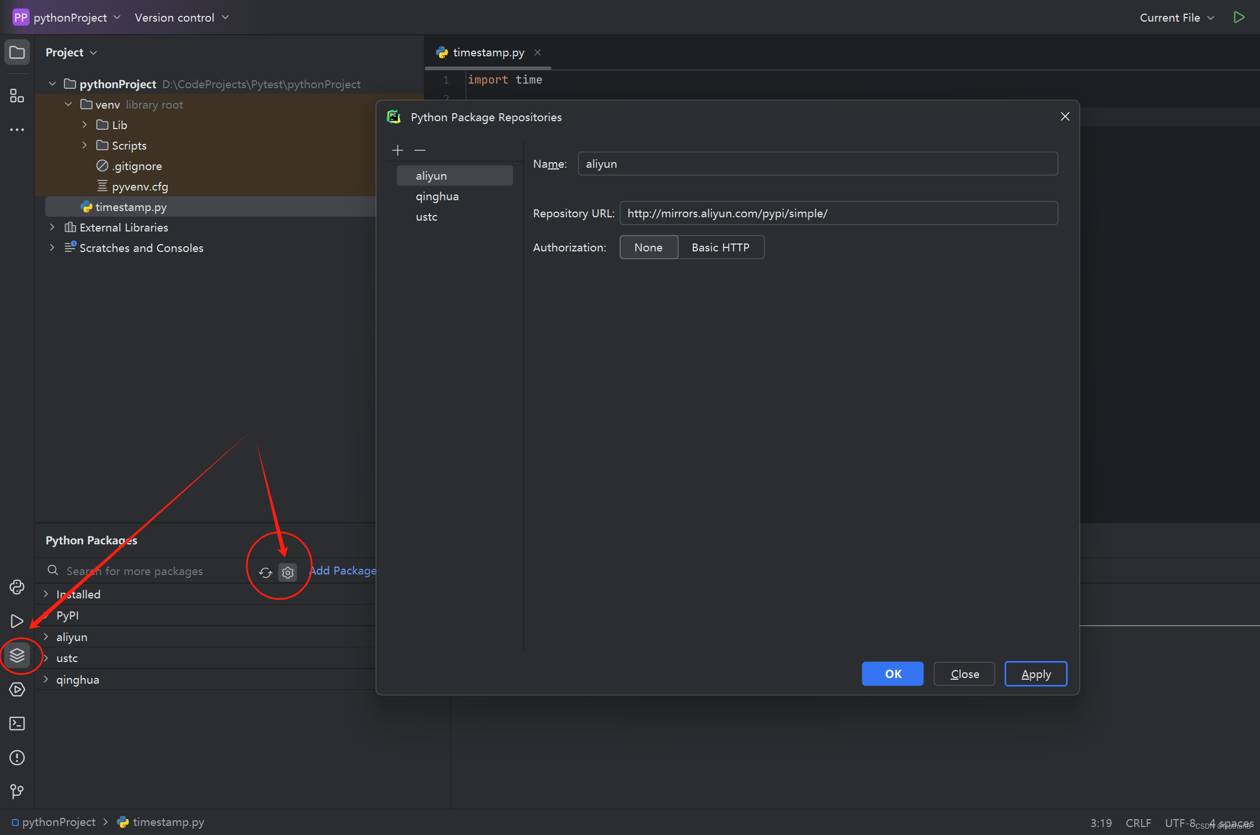Click the package repositories gear icon
The width and height of the screenshot is (1260, 835).
(x=288, y=572)
